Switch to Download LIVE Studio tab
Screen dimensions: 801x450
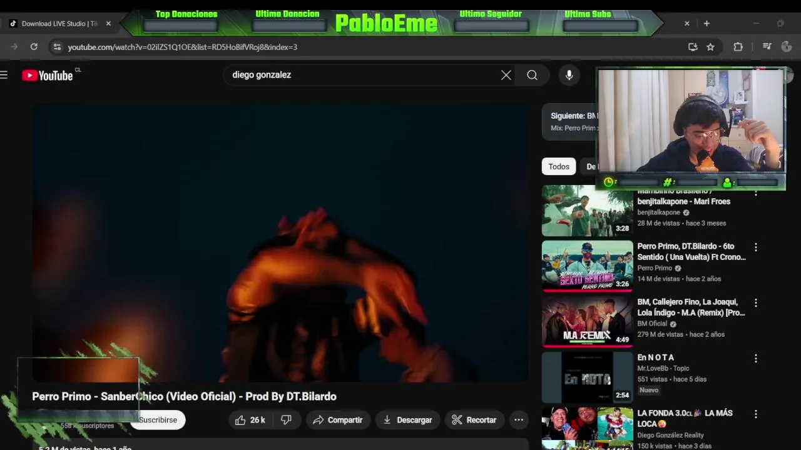(59, 24)
